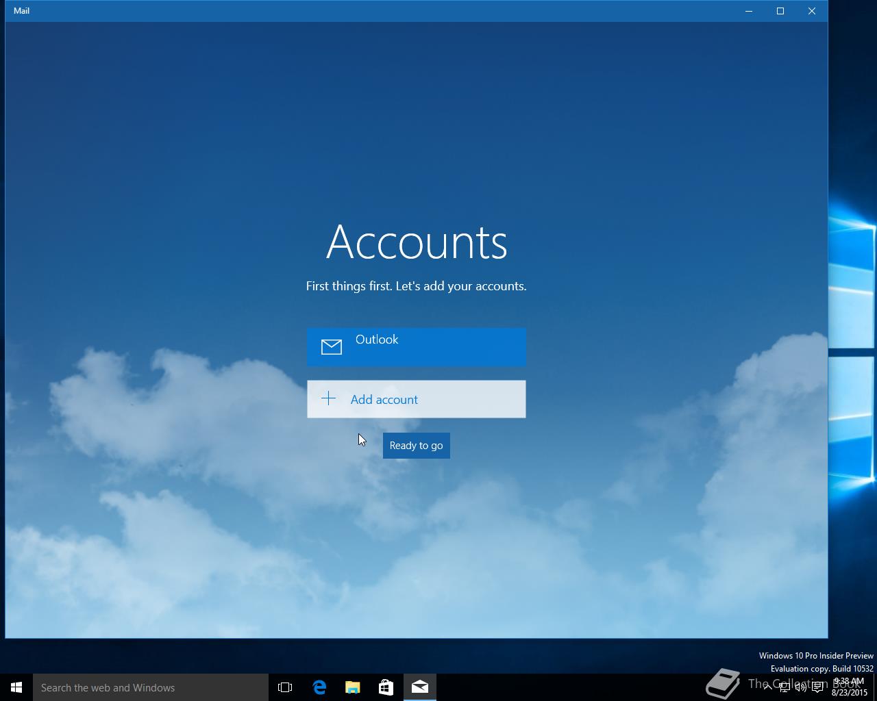Open Task View from the taskbar

(285, 687)
